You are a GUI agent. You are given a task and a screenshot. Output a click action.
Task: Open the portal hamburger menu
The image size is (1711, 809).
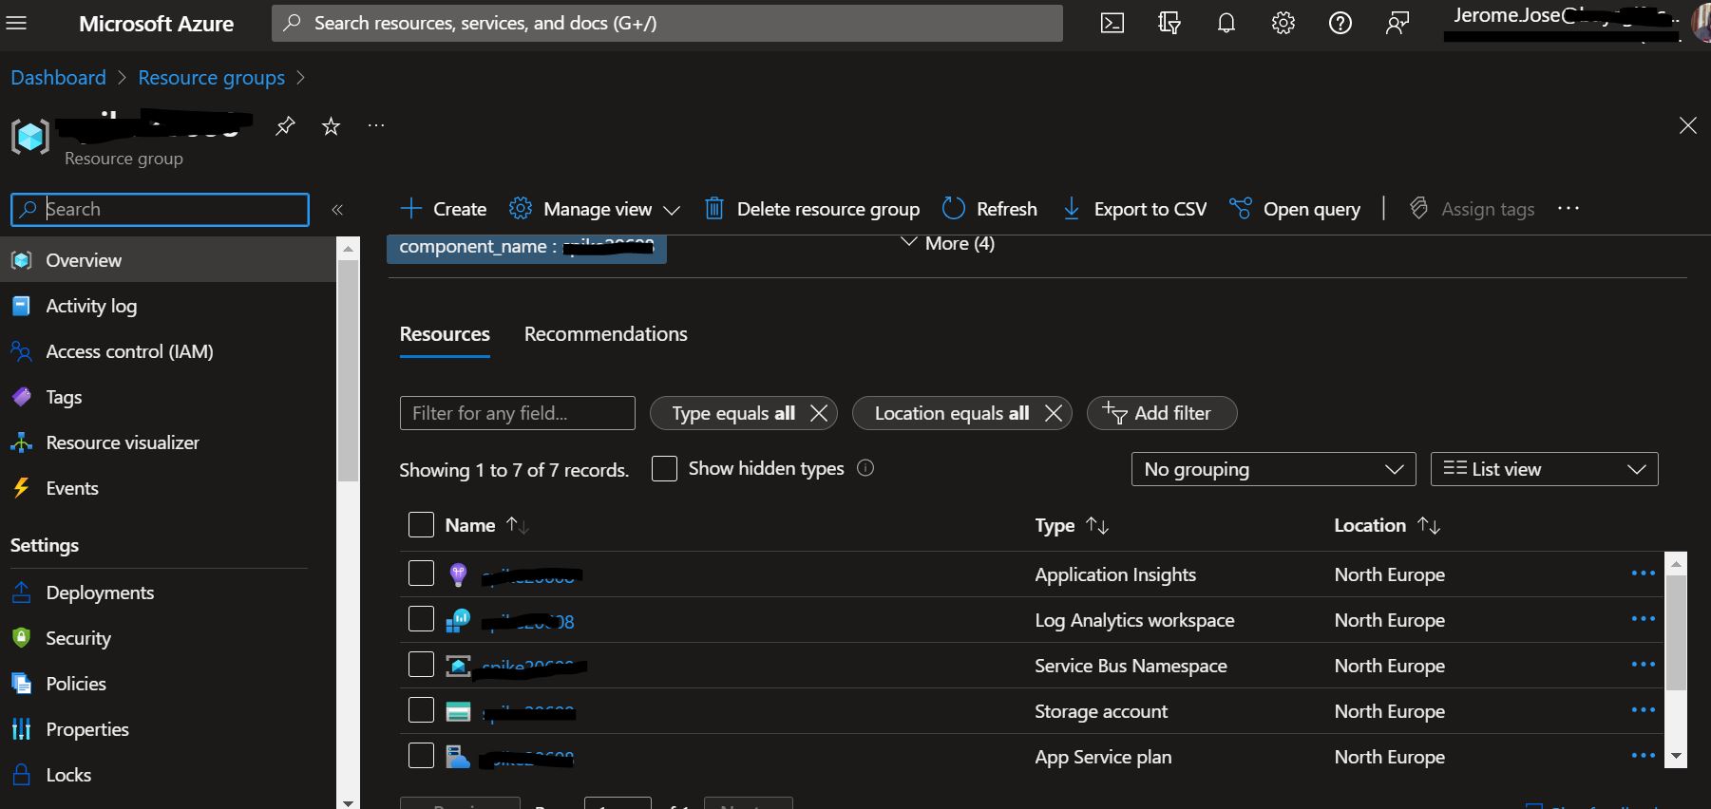(x=16, y=23)
